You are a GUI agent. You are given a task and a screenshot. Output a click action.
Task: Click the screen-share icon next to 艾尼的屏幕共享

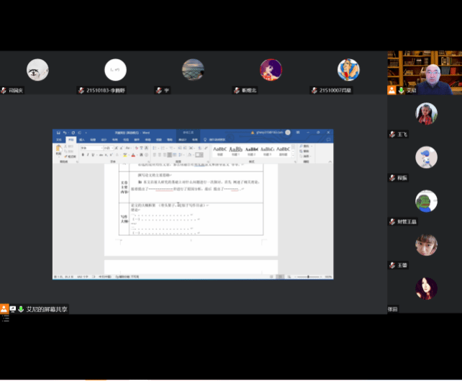(12, 308)
